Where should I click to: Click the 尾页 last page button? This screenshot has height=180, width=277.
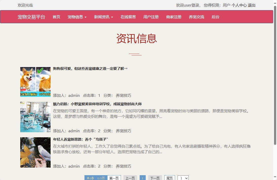tap(169, 178)
